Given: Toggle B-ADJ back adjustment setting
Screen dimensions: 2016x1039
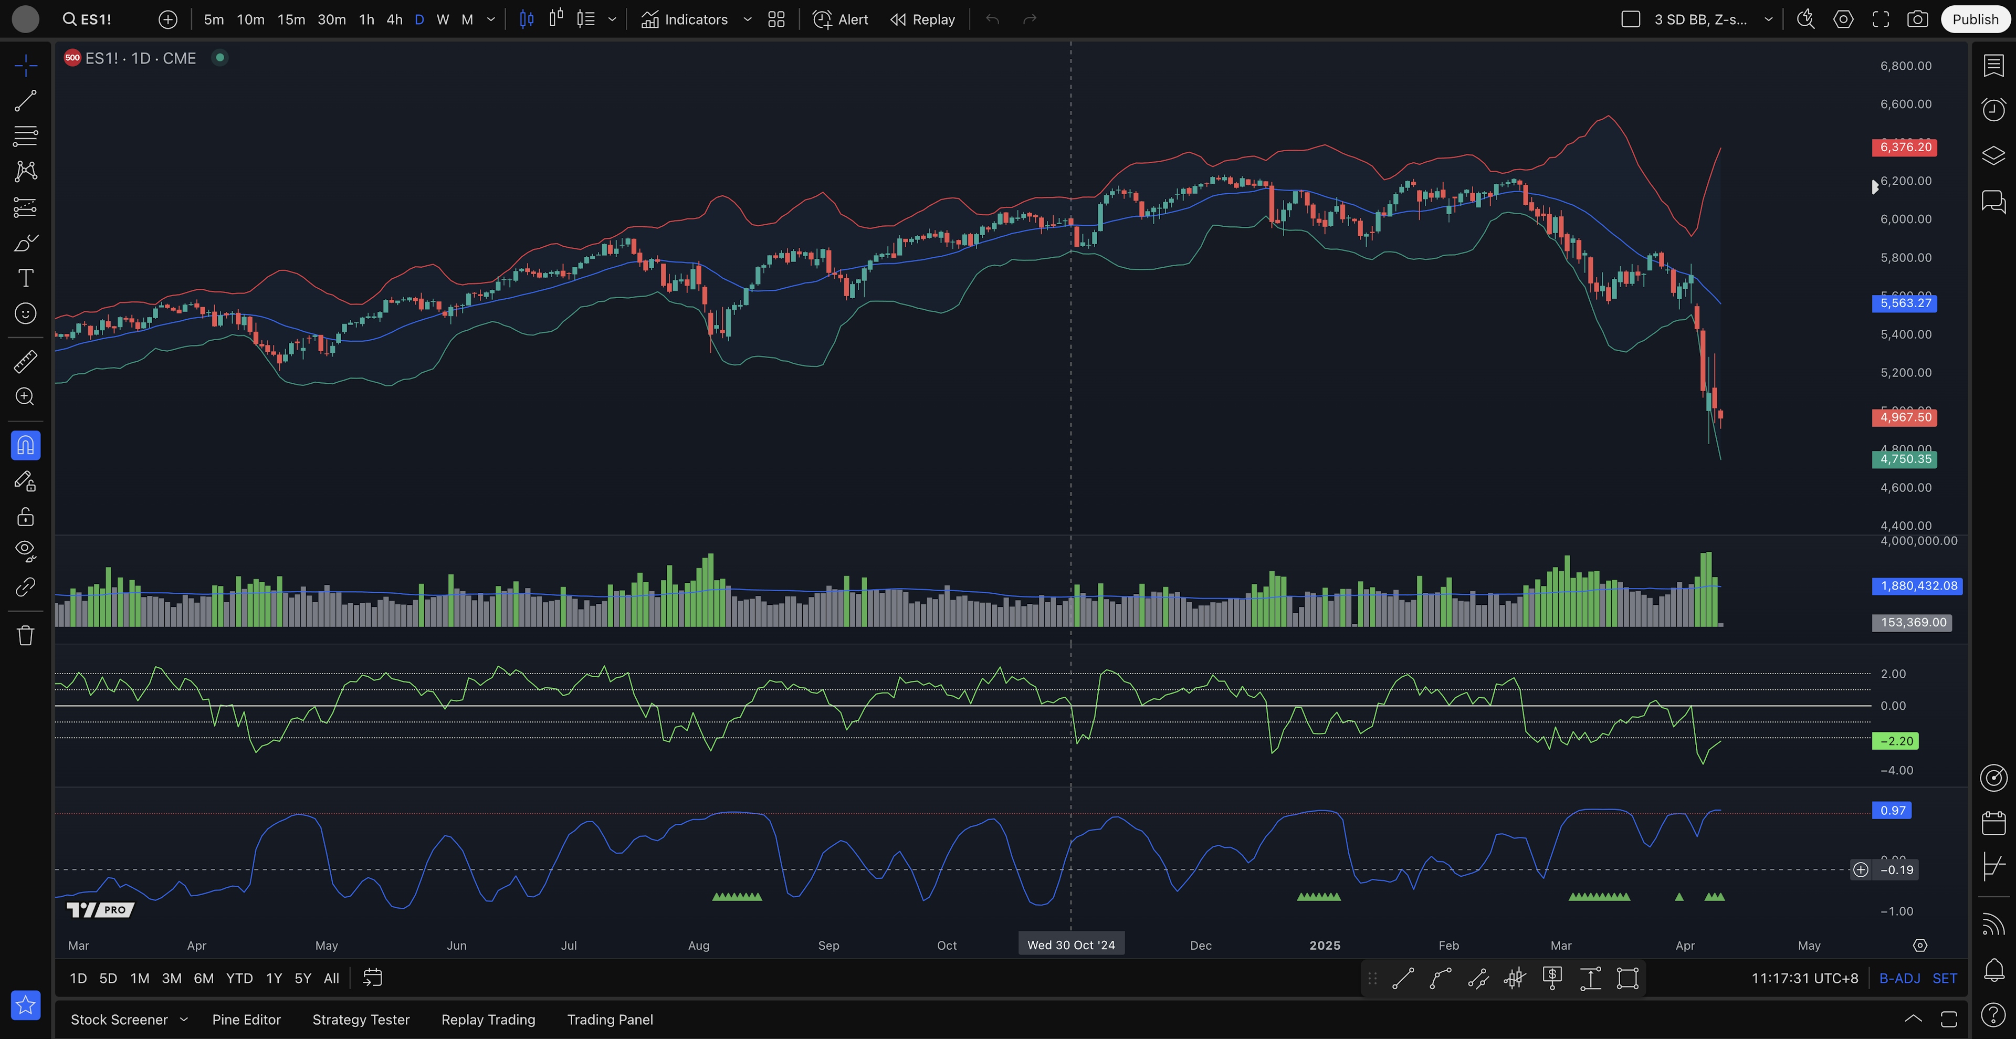Looking at the screenshot, I should (x=1899, y=978).
